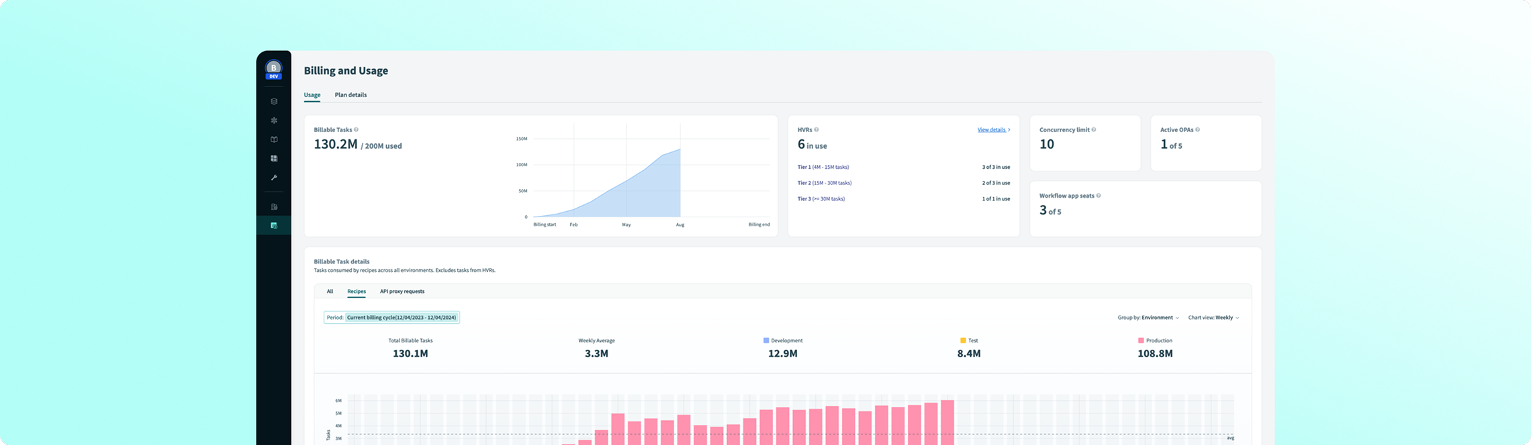Select the Recipes tab in task details
Image resolution: width=1531 pixels, height=445 pixels.
357,292
